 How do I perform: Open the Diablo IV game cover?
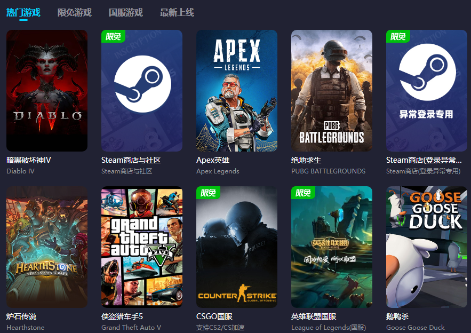coord(47,91)
